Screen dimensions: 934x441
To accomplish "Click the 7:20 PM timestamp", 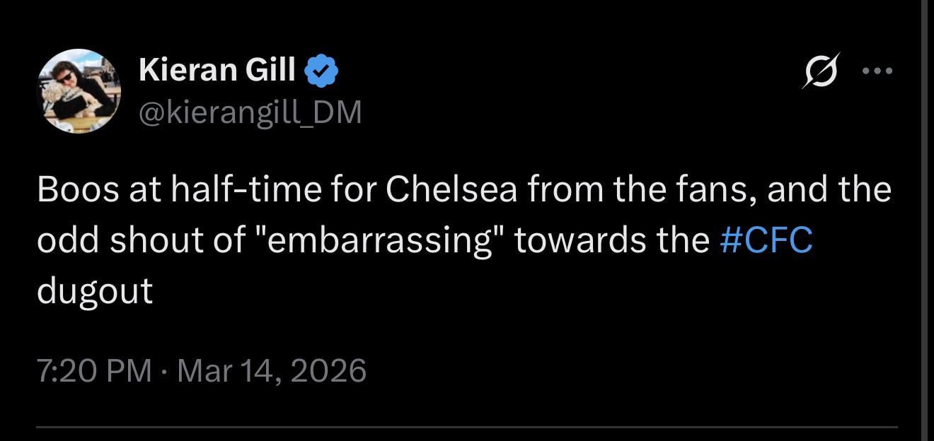I will (94, 370).
